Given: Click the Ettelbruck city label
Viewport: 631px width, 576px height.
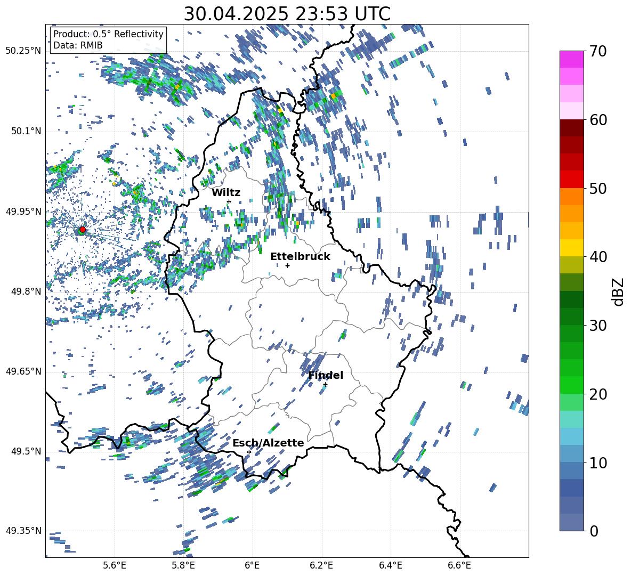Looking at the screenshot, I should click(x=300, y=256).
